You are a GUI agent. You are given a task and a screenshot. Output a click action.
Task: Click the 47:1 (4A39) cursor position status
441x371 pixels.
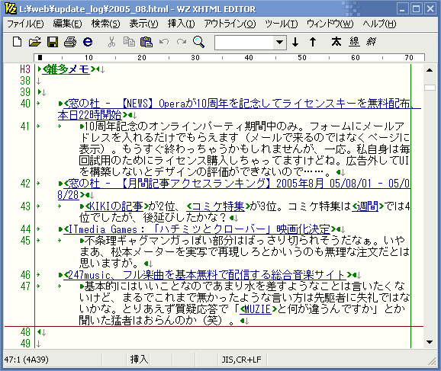coord(27,360)
